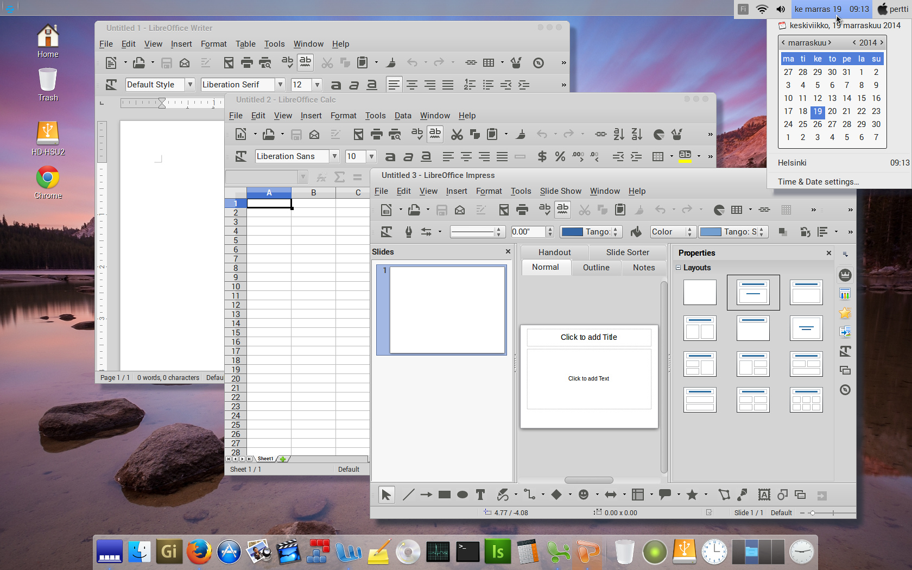Viewport: 912px width, 570px height.
Task: Click the Line drawing tool
Action: tap(408, 495)
